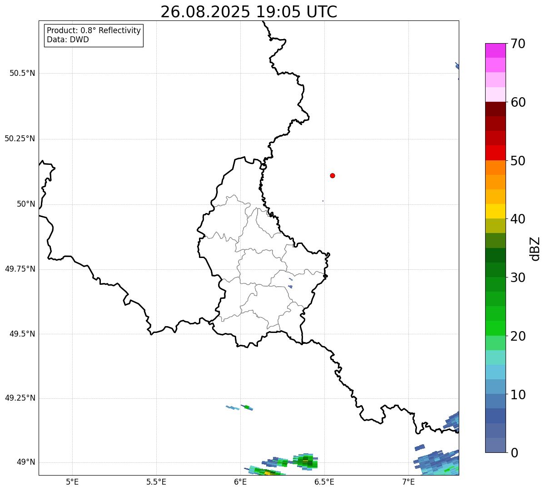Click latitude label 49°N
This screenshot has width=546, height=491.
click(26, 462)
